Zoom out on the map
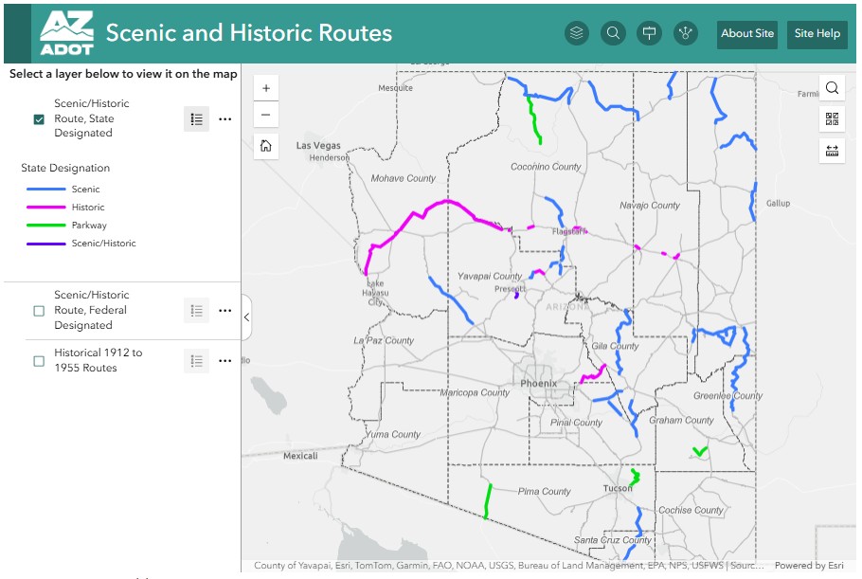The image size is (862, 579). pyautogui.click(x=266, y=115)
